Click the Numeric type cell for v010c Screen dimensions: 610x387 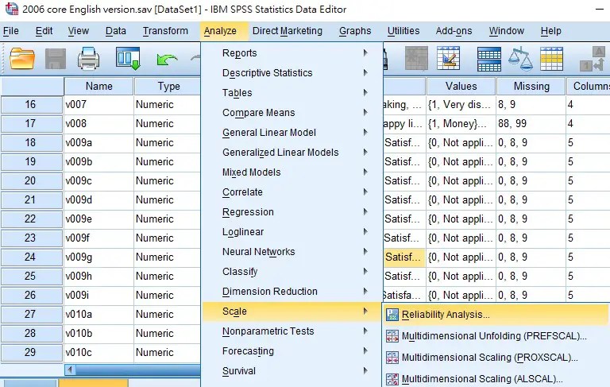tap(168, 352)
